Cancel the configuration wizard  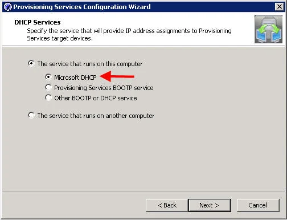(258, 205)
